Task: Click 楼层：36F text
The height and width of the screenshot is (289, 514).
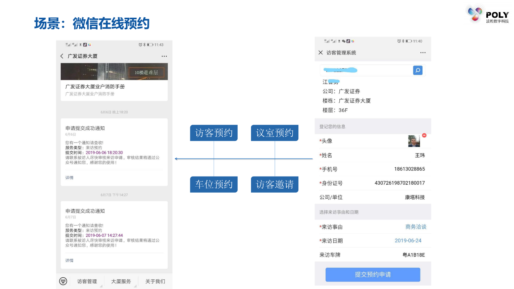Action: (335, 110)
